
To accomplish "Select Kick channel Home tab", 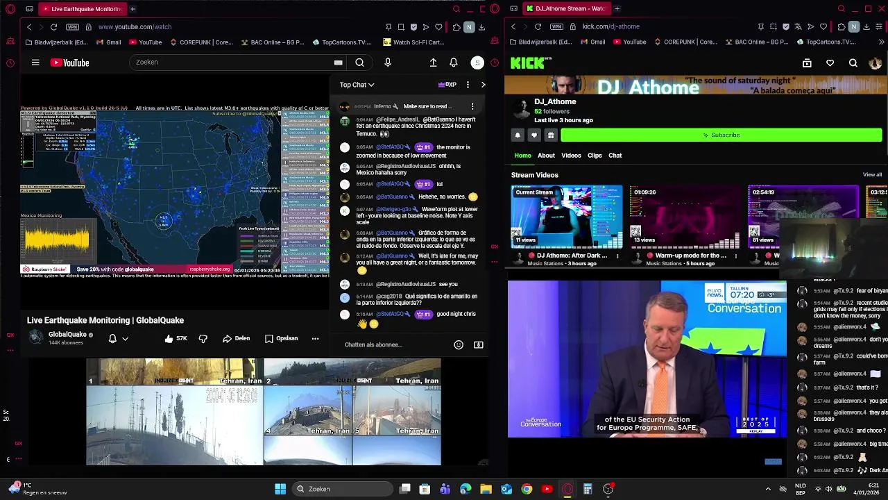I will click(x=522, y=156).
